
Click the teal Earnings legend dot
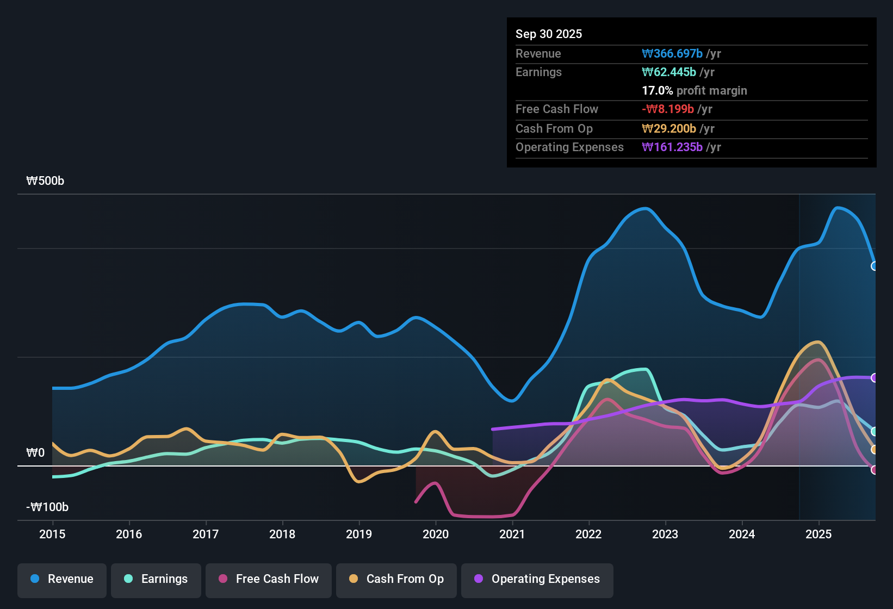[x=128, y=579]
